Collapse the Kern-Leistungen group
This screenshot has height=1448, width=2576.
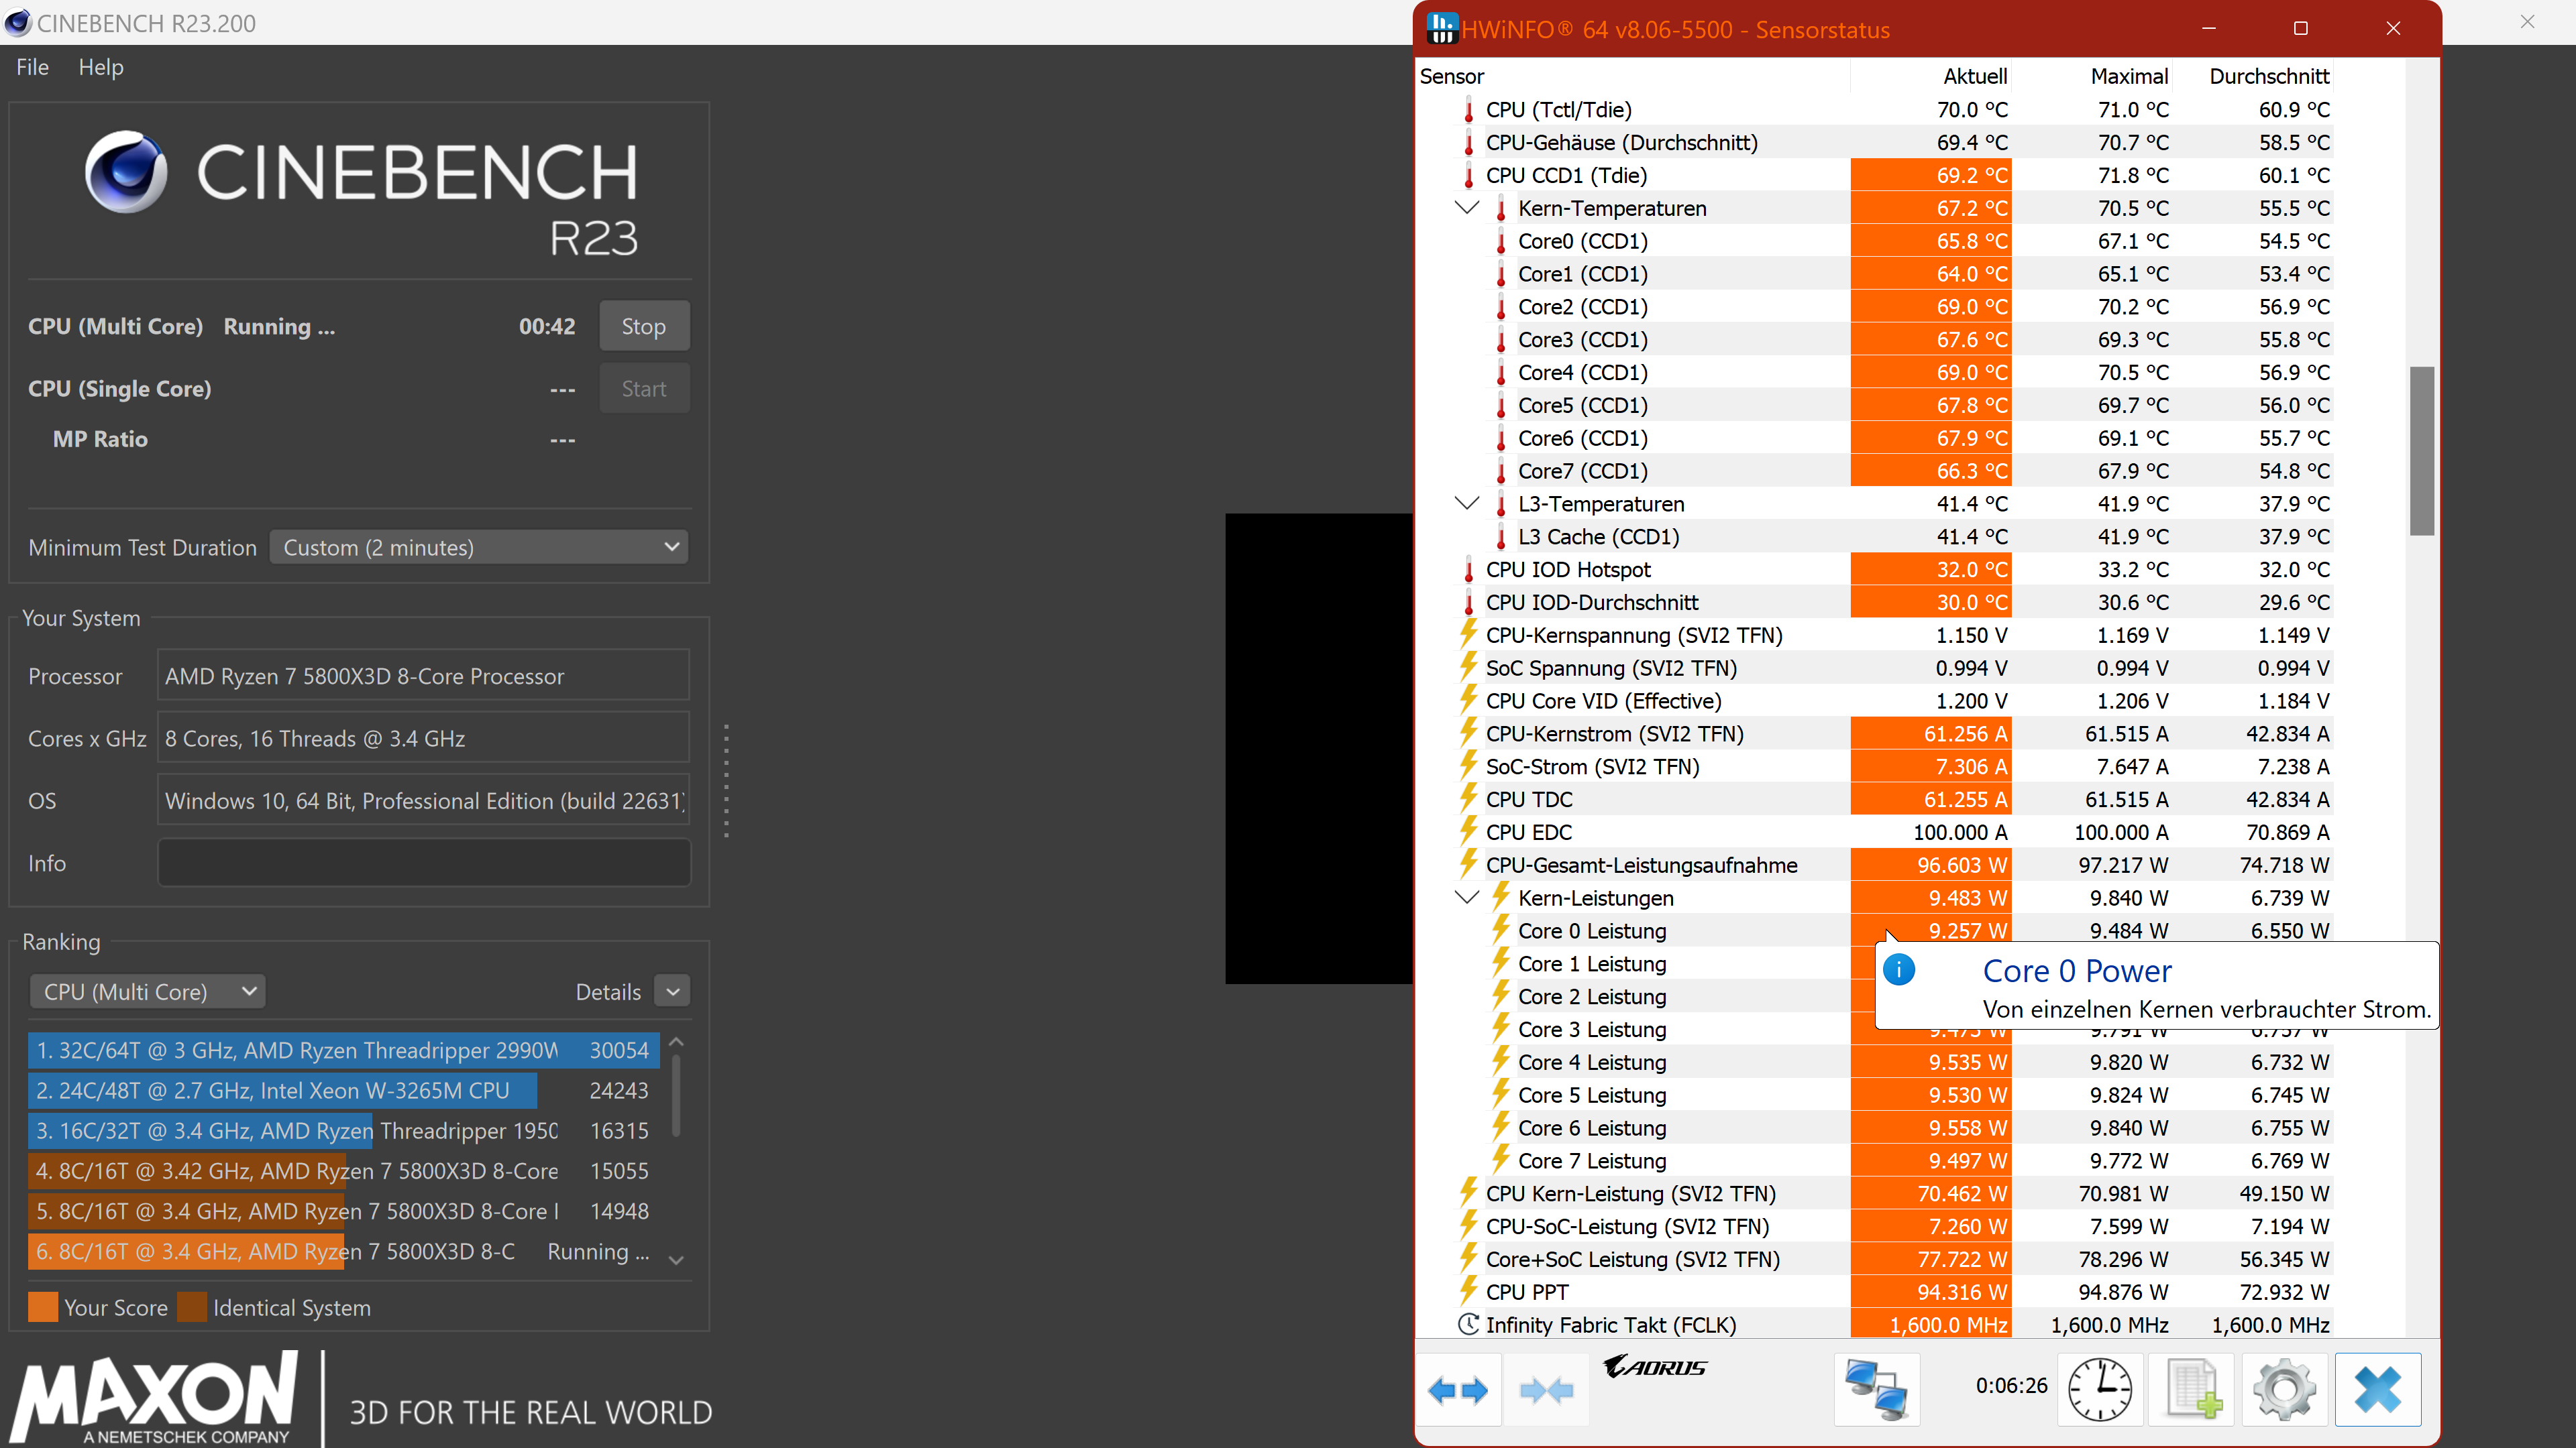(x=1467, y=898)
